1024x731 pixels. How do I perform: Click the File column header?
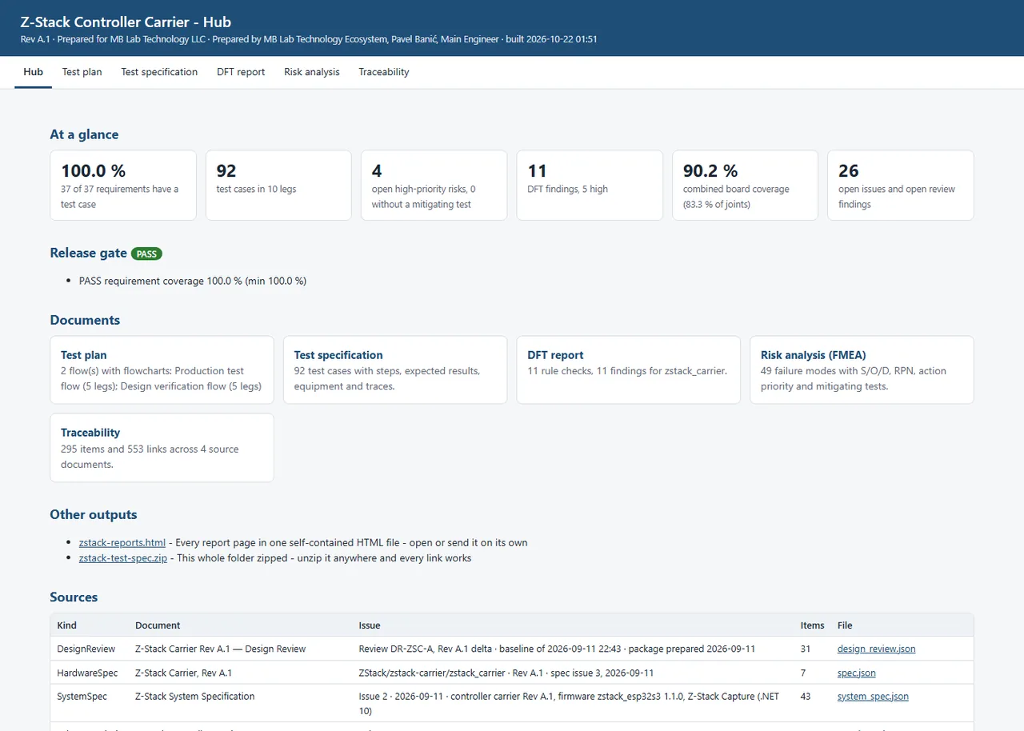[x=845, y=625]
